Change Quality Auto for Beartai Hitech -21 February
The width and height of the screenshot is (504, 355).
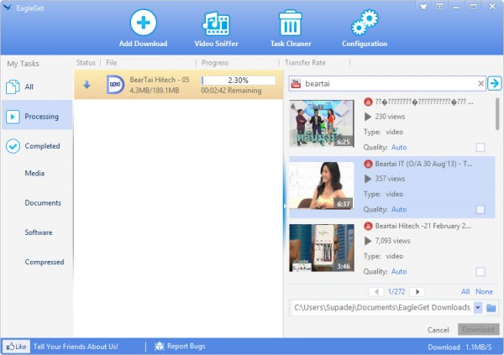[x=399, y=271]
